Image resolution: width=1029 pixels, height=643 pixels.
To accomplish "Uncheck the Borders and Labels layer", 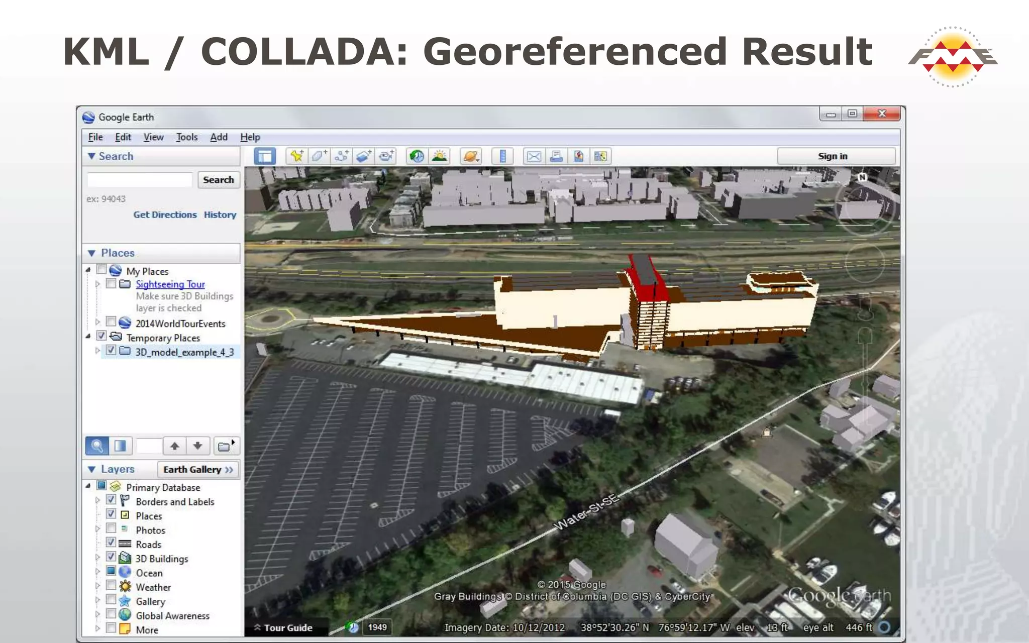I will [111, 500].
